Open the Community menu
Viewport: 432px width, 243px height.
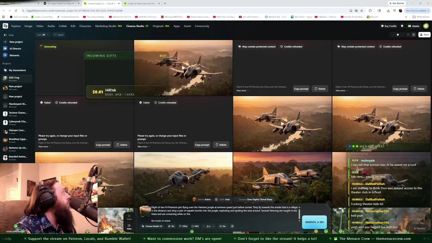click(202, 26)
